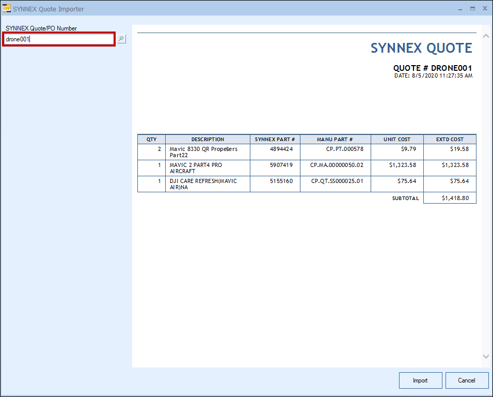Click the MANU PART # column header
Image resolution: width=493 pixels, height=397 pixels.
[335, 139]
